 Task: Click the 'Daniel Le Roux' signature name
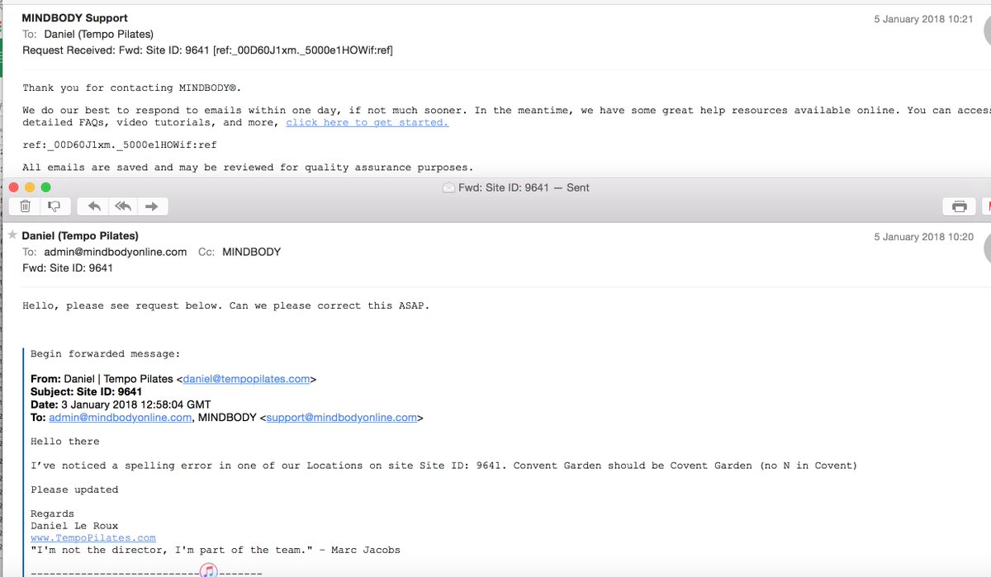pyautogui.click(x=74, y=526)
